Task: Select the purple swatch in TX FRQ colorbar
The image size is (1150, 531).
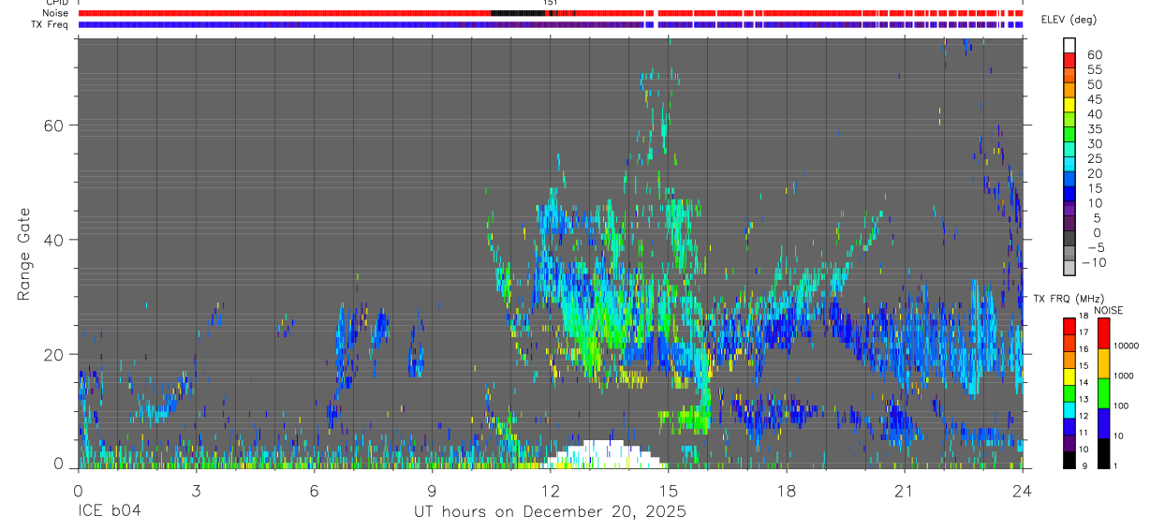Action: point(1069,442)
